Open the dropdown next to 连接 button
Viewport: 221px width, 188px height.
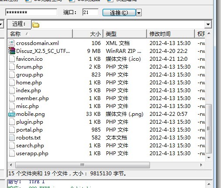(139, 13)
